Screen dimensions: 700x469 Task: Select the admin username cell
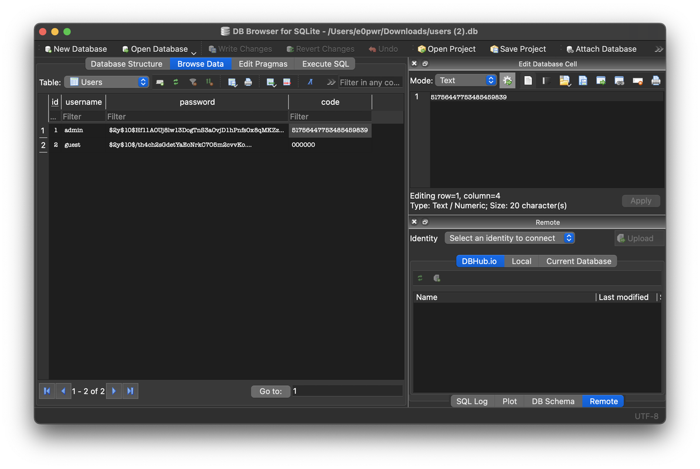83,130
